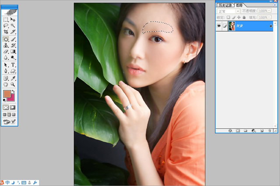Image resolution: width=280 pixels, height=186 pixels.
Task: Open the layers panel flyout menu
Action: [275, 5]
